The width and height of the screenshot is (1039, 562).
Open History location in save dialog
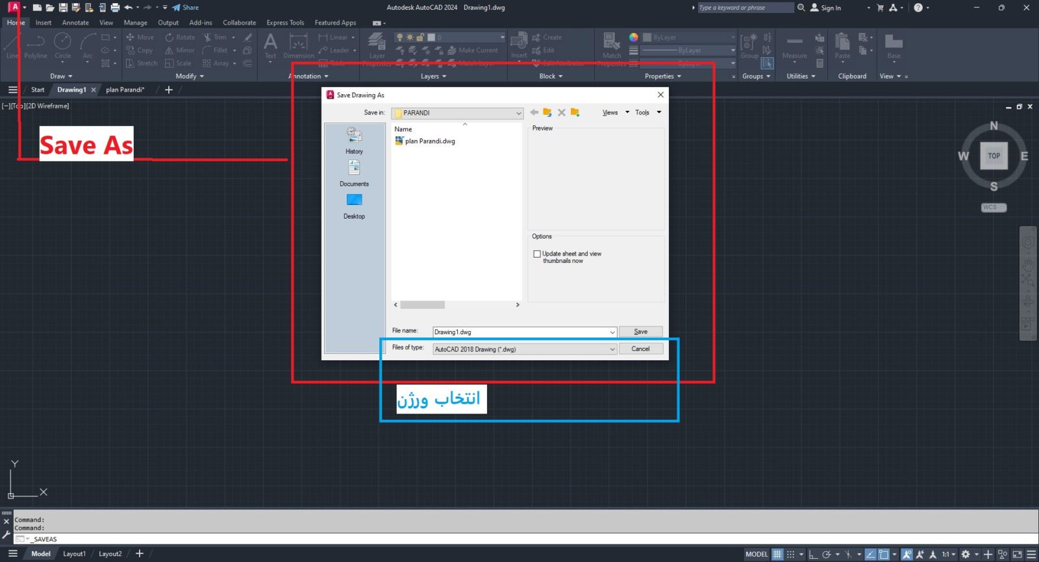click(x=354, y=141)
